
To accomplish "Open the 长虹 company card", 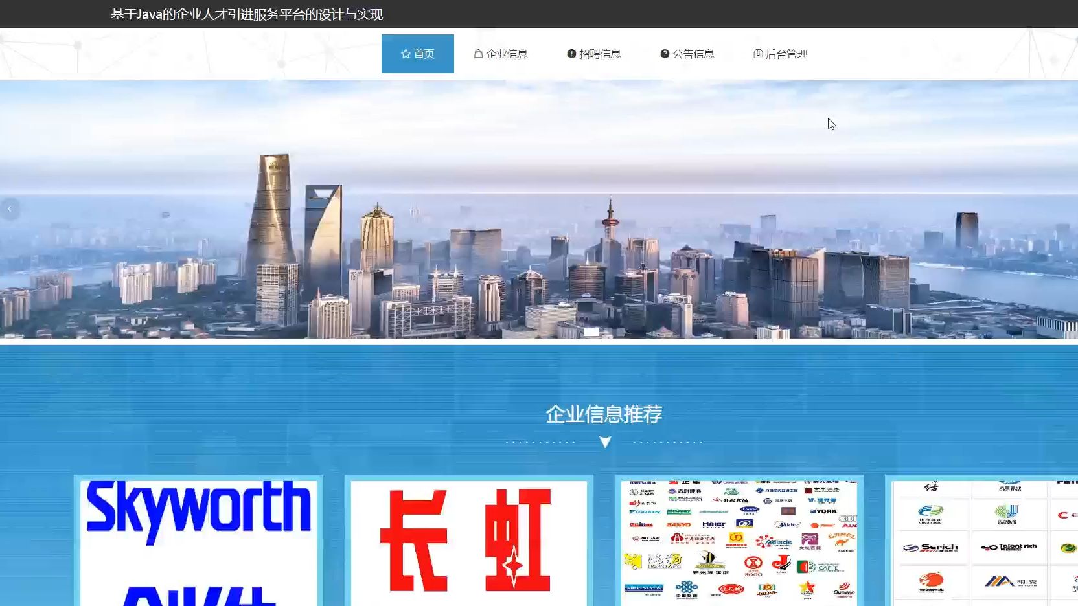I will pyautogui.click(x=469, y=541).
